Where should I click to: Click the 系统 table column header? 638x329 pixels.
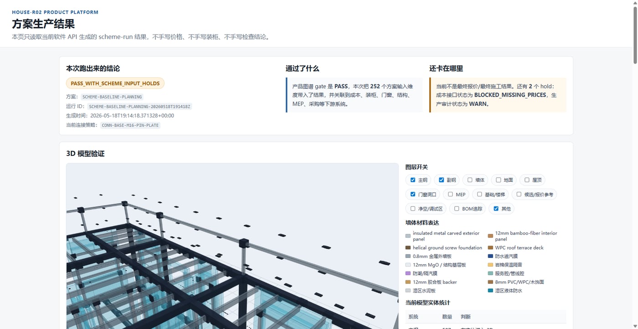pos(413,317)
